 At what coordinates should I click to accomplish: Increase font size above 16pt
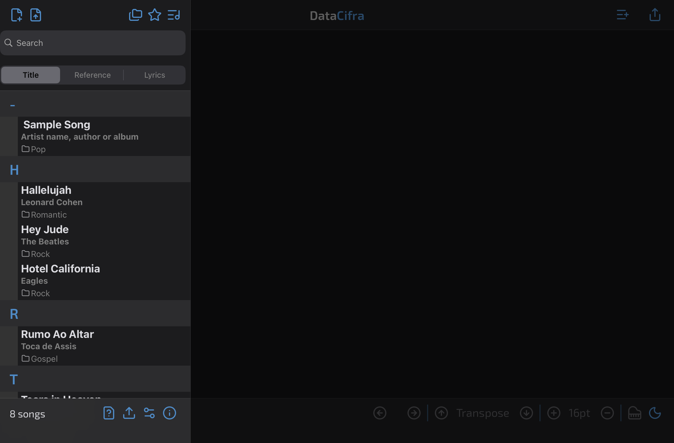pos(554,413)
